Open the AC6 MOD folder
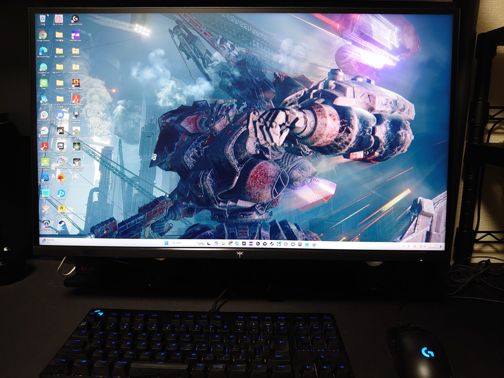504x378 pixels. coord(60,85)
